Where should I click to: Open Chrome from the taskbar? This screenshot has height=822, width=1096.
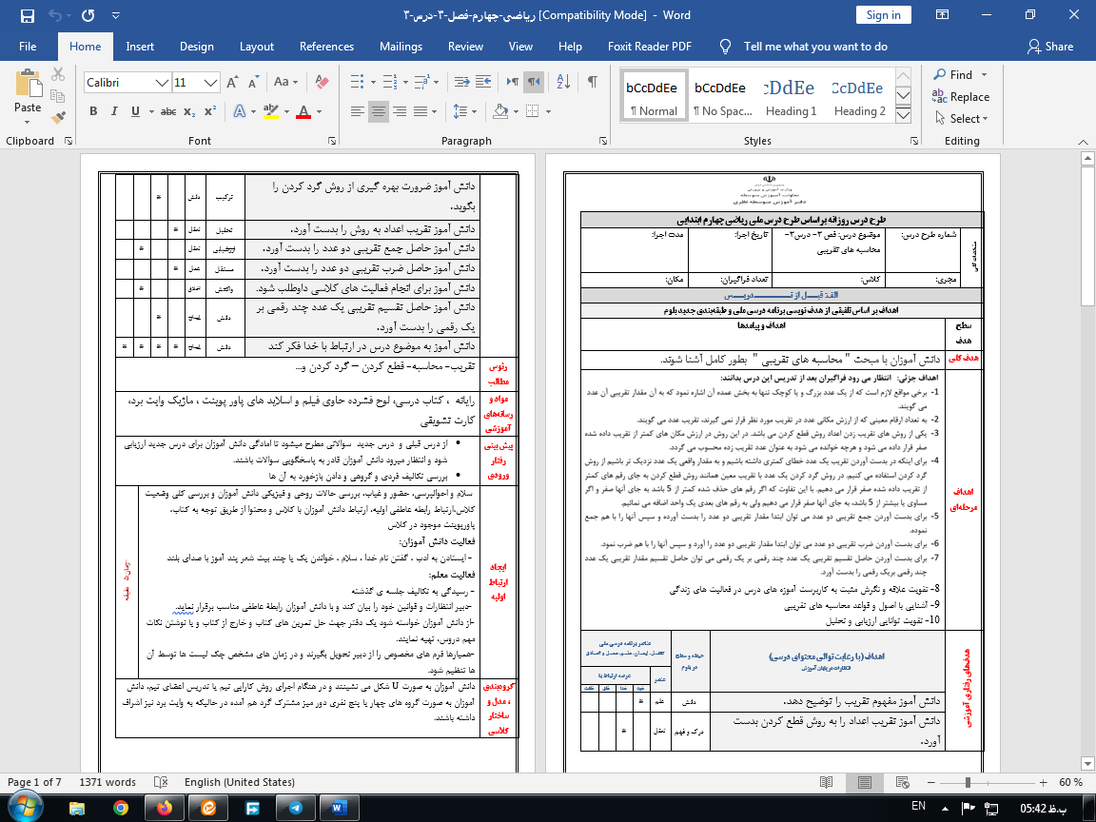click(120, 808)
